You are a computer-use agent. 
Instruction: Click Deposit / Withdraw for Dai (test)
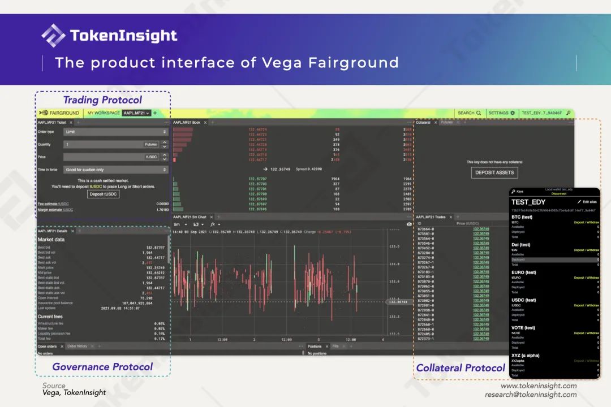pos(587,250)
